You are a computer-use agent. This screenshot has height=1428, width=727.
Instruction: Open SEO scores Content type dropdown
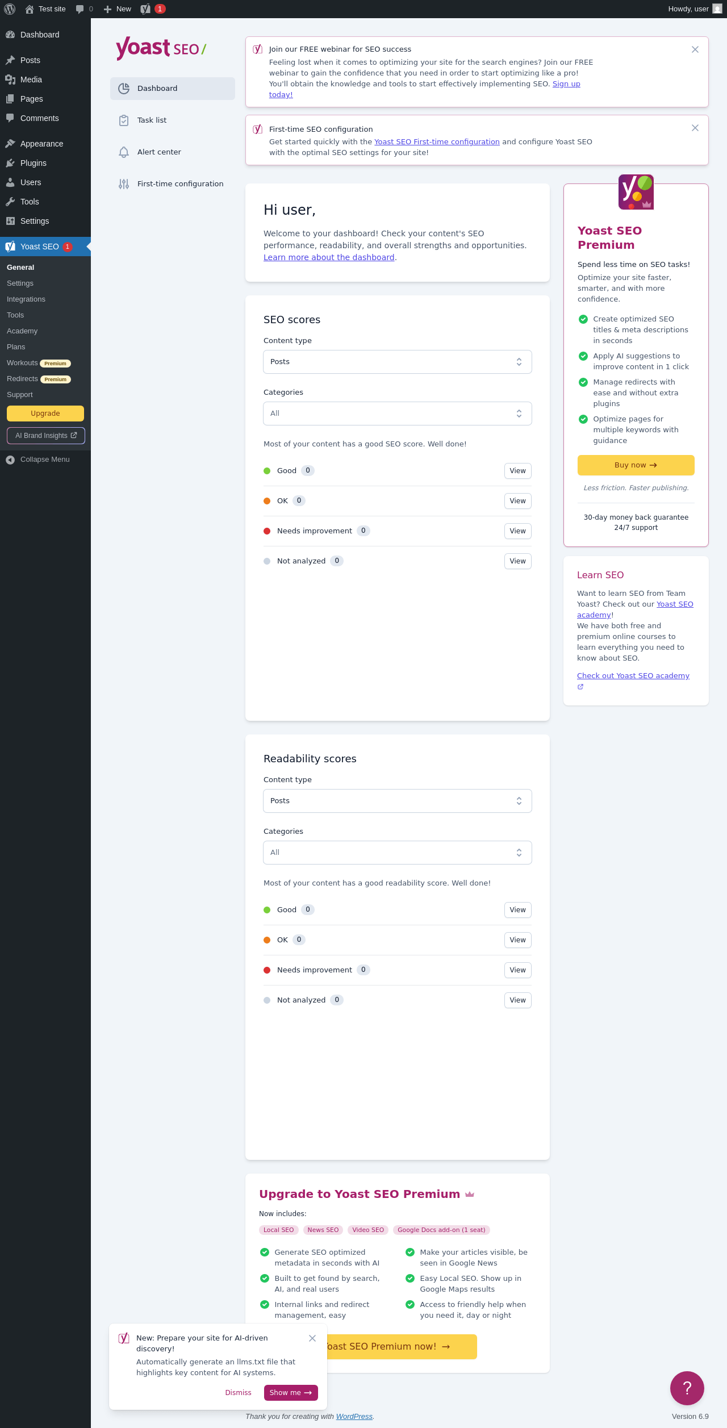click(398, 362)
